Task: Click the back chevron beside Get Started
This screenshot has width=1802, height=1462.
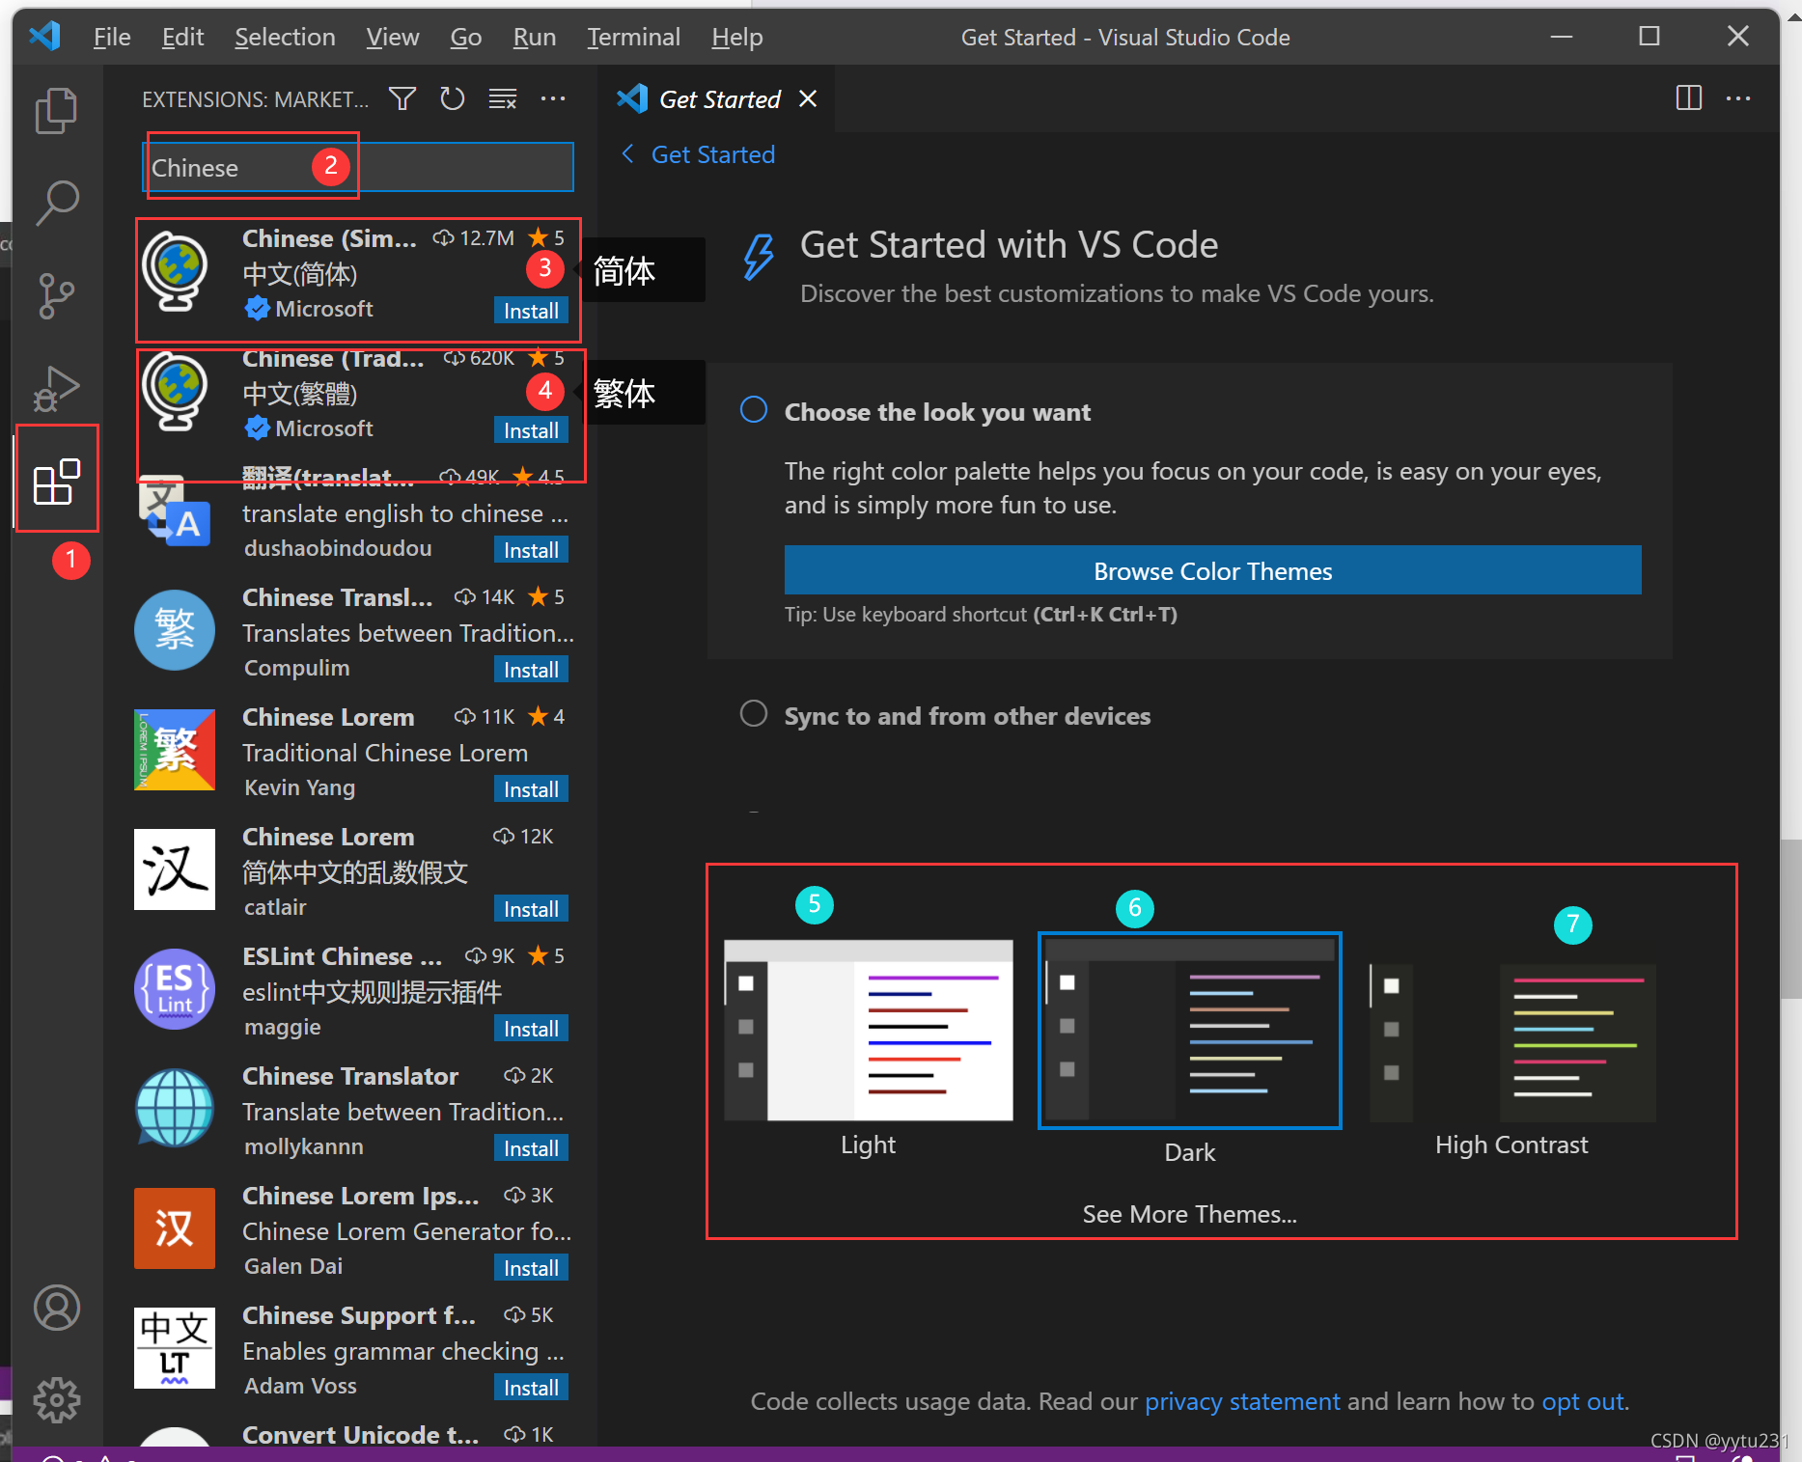Action: coord(627,154)
